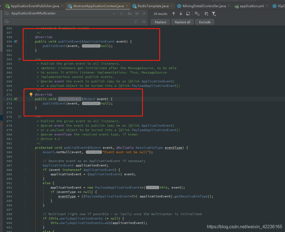Viewport: 285px width, 232px height.
Task: Click override gutter icon on line 372
Action: [x=16, y=99]
